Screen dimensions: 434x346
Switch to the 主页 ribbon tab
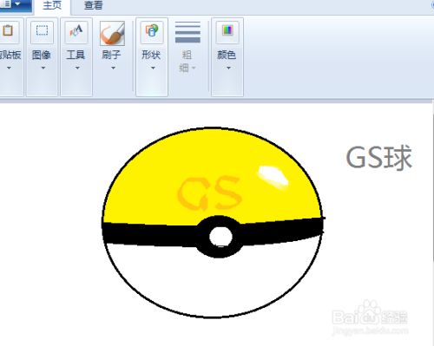point(52,5)
